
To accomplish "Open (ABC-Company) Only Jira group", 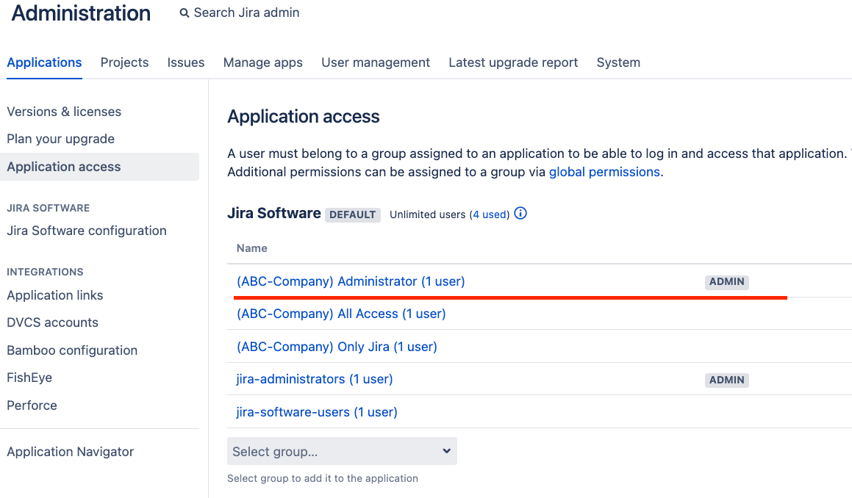I will [337, 347].
